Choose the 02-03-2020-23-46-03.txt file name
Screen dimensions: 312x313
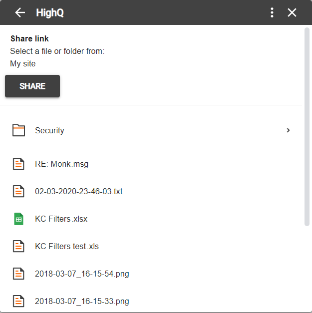78,191
